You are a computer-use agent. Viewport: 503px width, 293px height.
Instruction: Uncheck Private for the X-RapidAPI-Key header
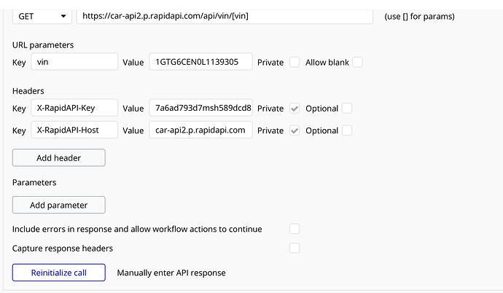click(x=295, y=109)
